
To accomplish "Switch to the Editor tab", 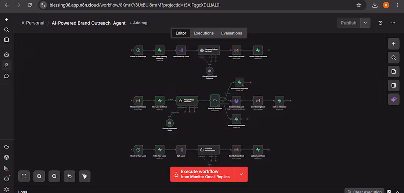I will coord(181,33).
